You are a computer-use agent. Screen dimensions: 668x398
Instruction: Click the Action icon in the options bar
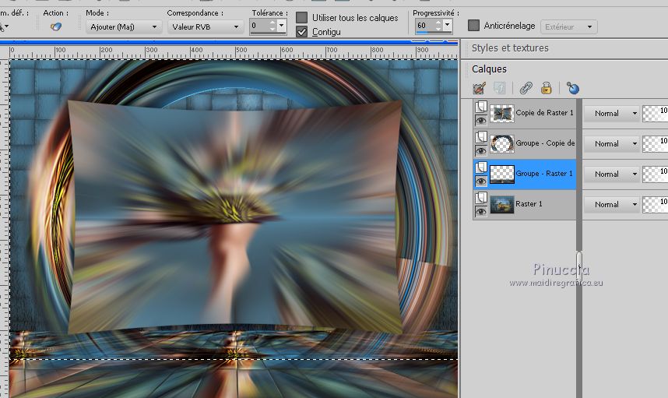(x=55, y=26)
